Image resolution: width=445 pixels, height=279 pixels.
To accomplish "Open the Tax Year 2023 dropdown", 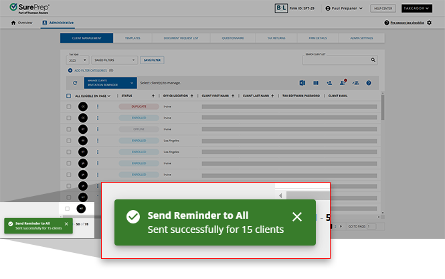I will pos(78,60).
